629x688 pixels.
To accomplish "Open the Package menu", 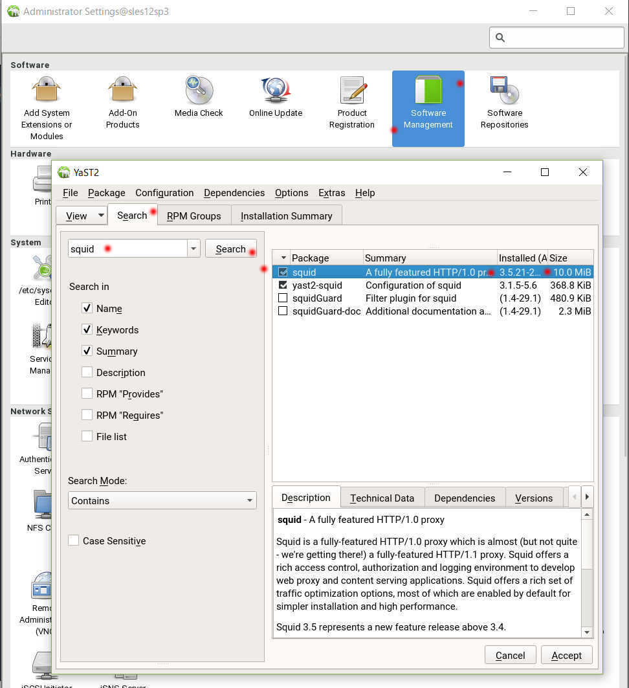I will (107, 193).
